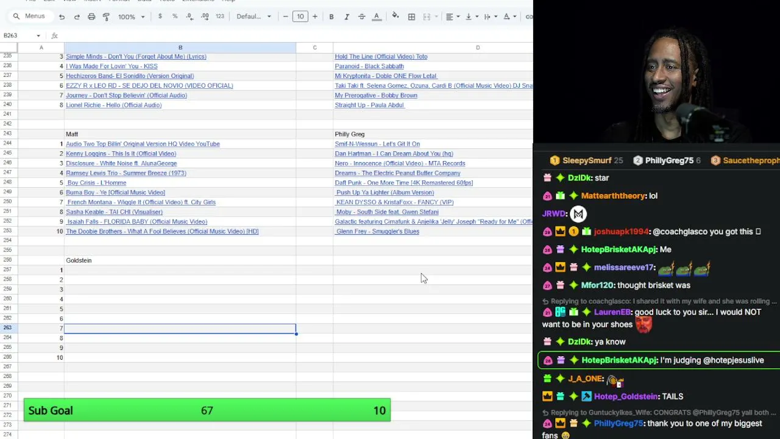This screenshot has height=439, width=780.
Task: Click the font size field showing 10
Action: (x=300, y=16)
